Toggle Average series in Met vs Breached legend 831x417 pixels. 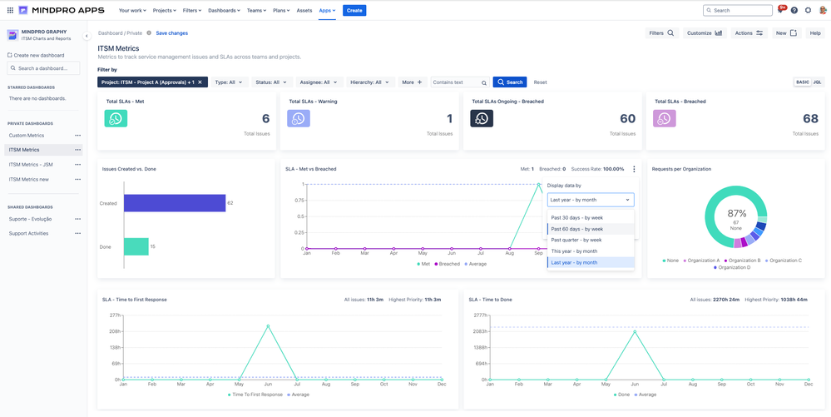[475, 264]
